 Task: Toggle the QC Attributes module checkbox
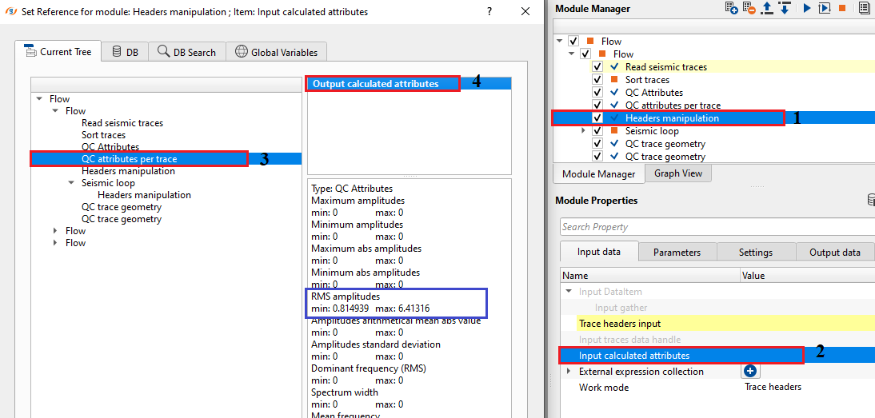pos(597,93)
